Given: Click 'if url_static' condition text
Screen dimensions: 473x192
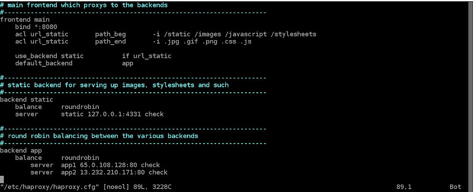Looking at the screenshot, I should point(146,56).
